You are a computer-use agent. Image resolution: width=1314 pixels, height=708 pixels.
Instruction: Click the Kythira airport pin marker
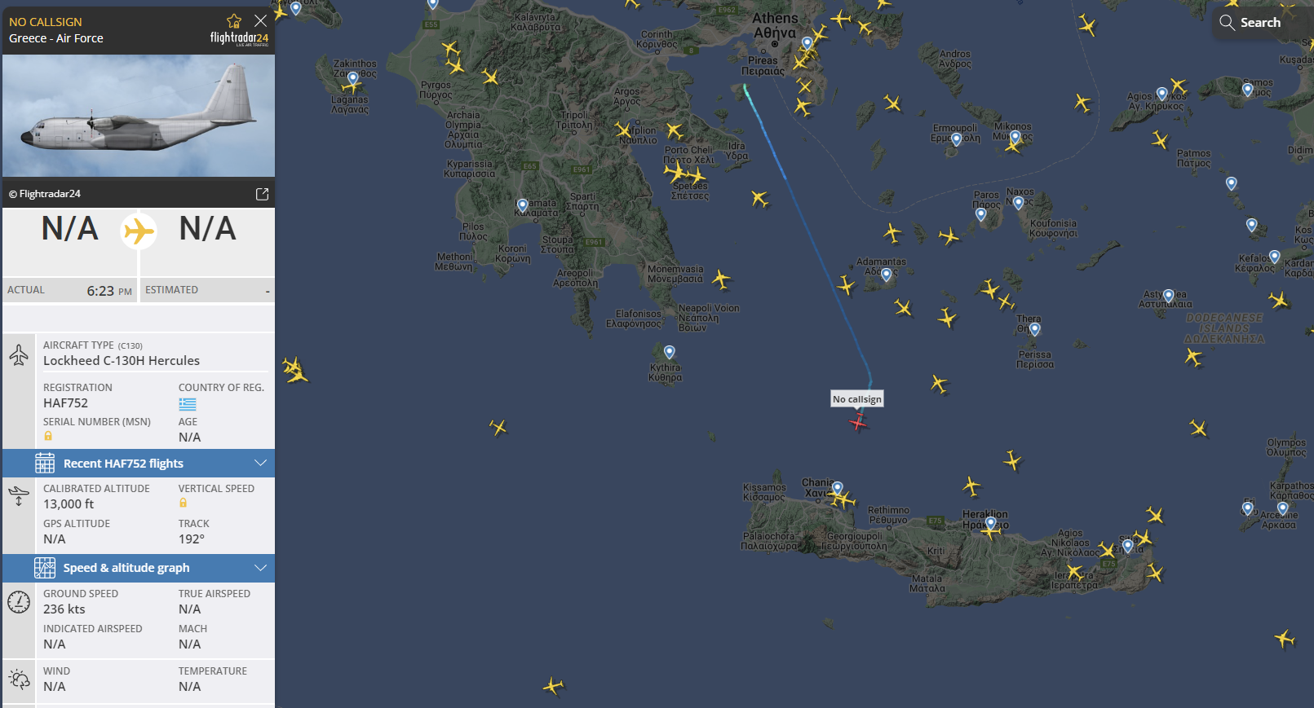pyautogui.click(x=670, y=352)
